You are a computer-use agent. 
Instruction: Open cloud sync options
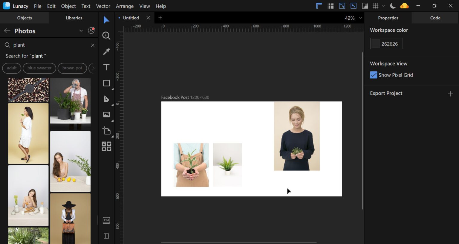[404, 5]
